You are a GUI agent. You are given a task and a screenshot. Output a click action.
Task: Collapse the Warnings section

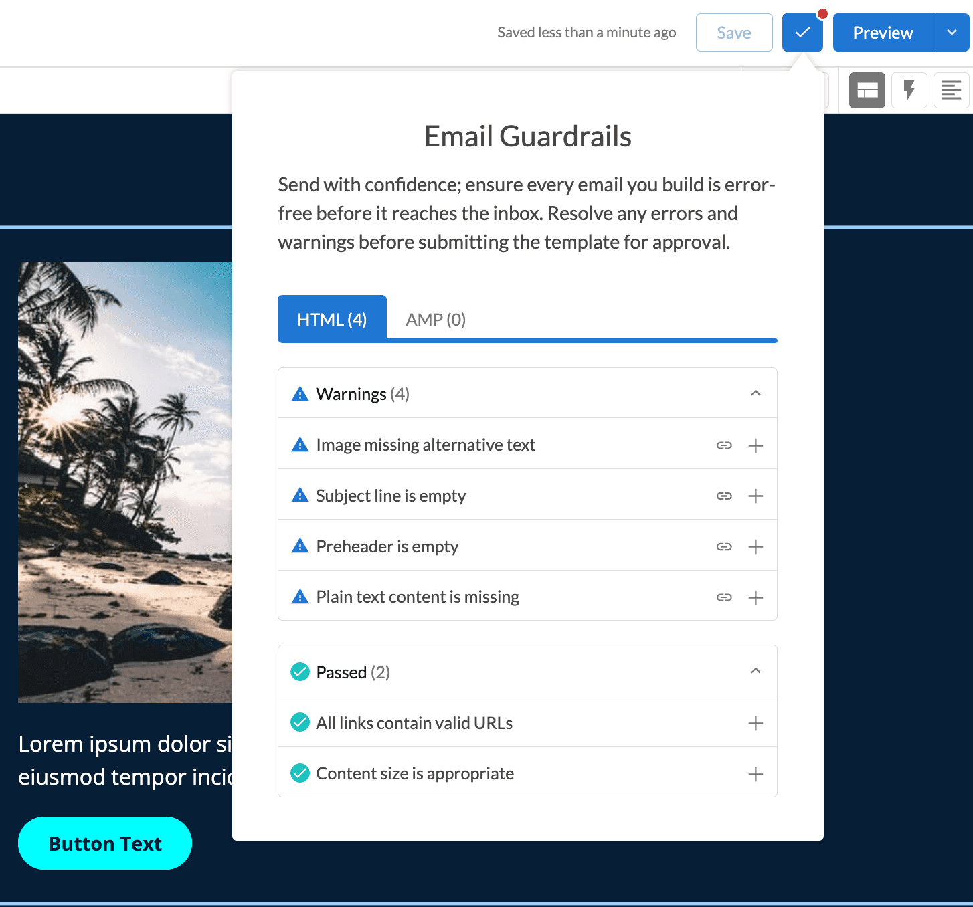tap(756, 393)
